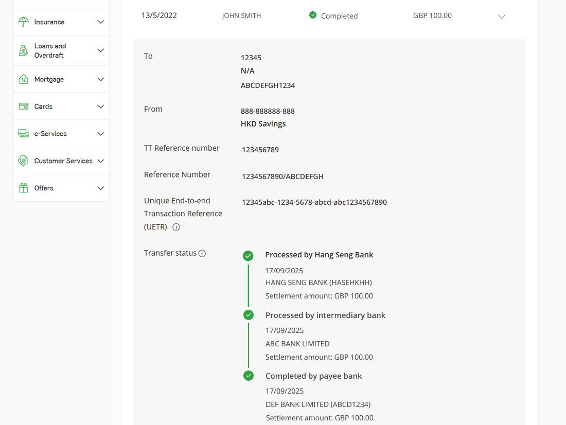Image resolution: width=566 pixels, height=425 pixels.
Task: Click the Customer Services phone icon
Action: (x=24, y=161)
